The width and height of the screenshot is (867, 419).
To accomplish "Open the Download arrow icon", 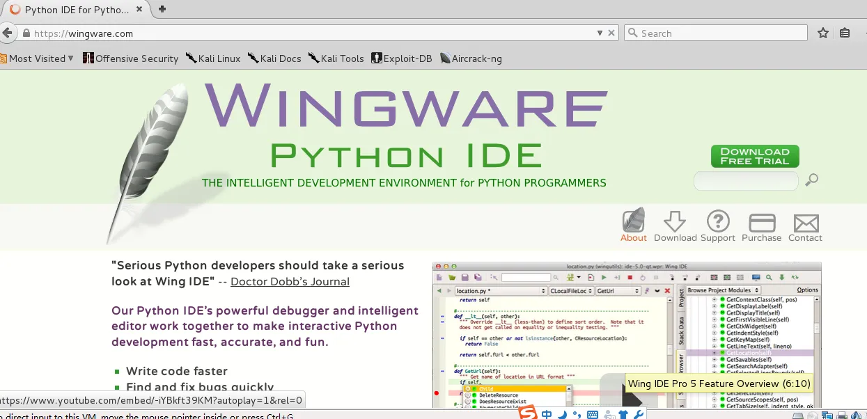I will tap(675, 221).
